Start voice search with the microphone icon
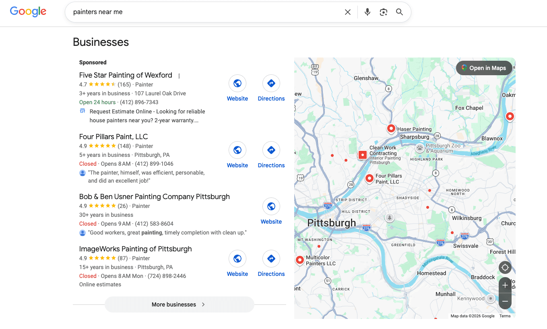The width and height of the screenshot is (547, 329). (x=367, y=12)
